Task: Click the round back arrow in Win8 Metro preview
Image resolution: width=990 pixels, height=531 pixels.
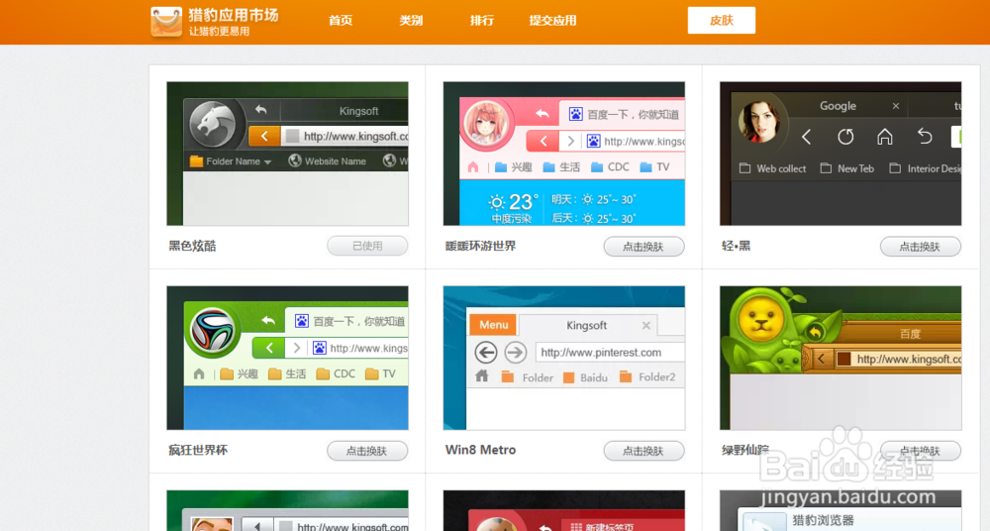Action: tap(485, 352)
